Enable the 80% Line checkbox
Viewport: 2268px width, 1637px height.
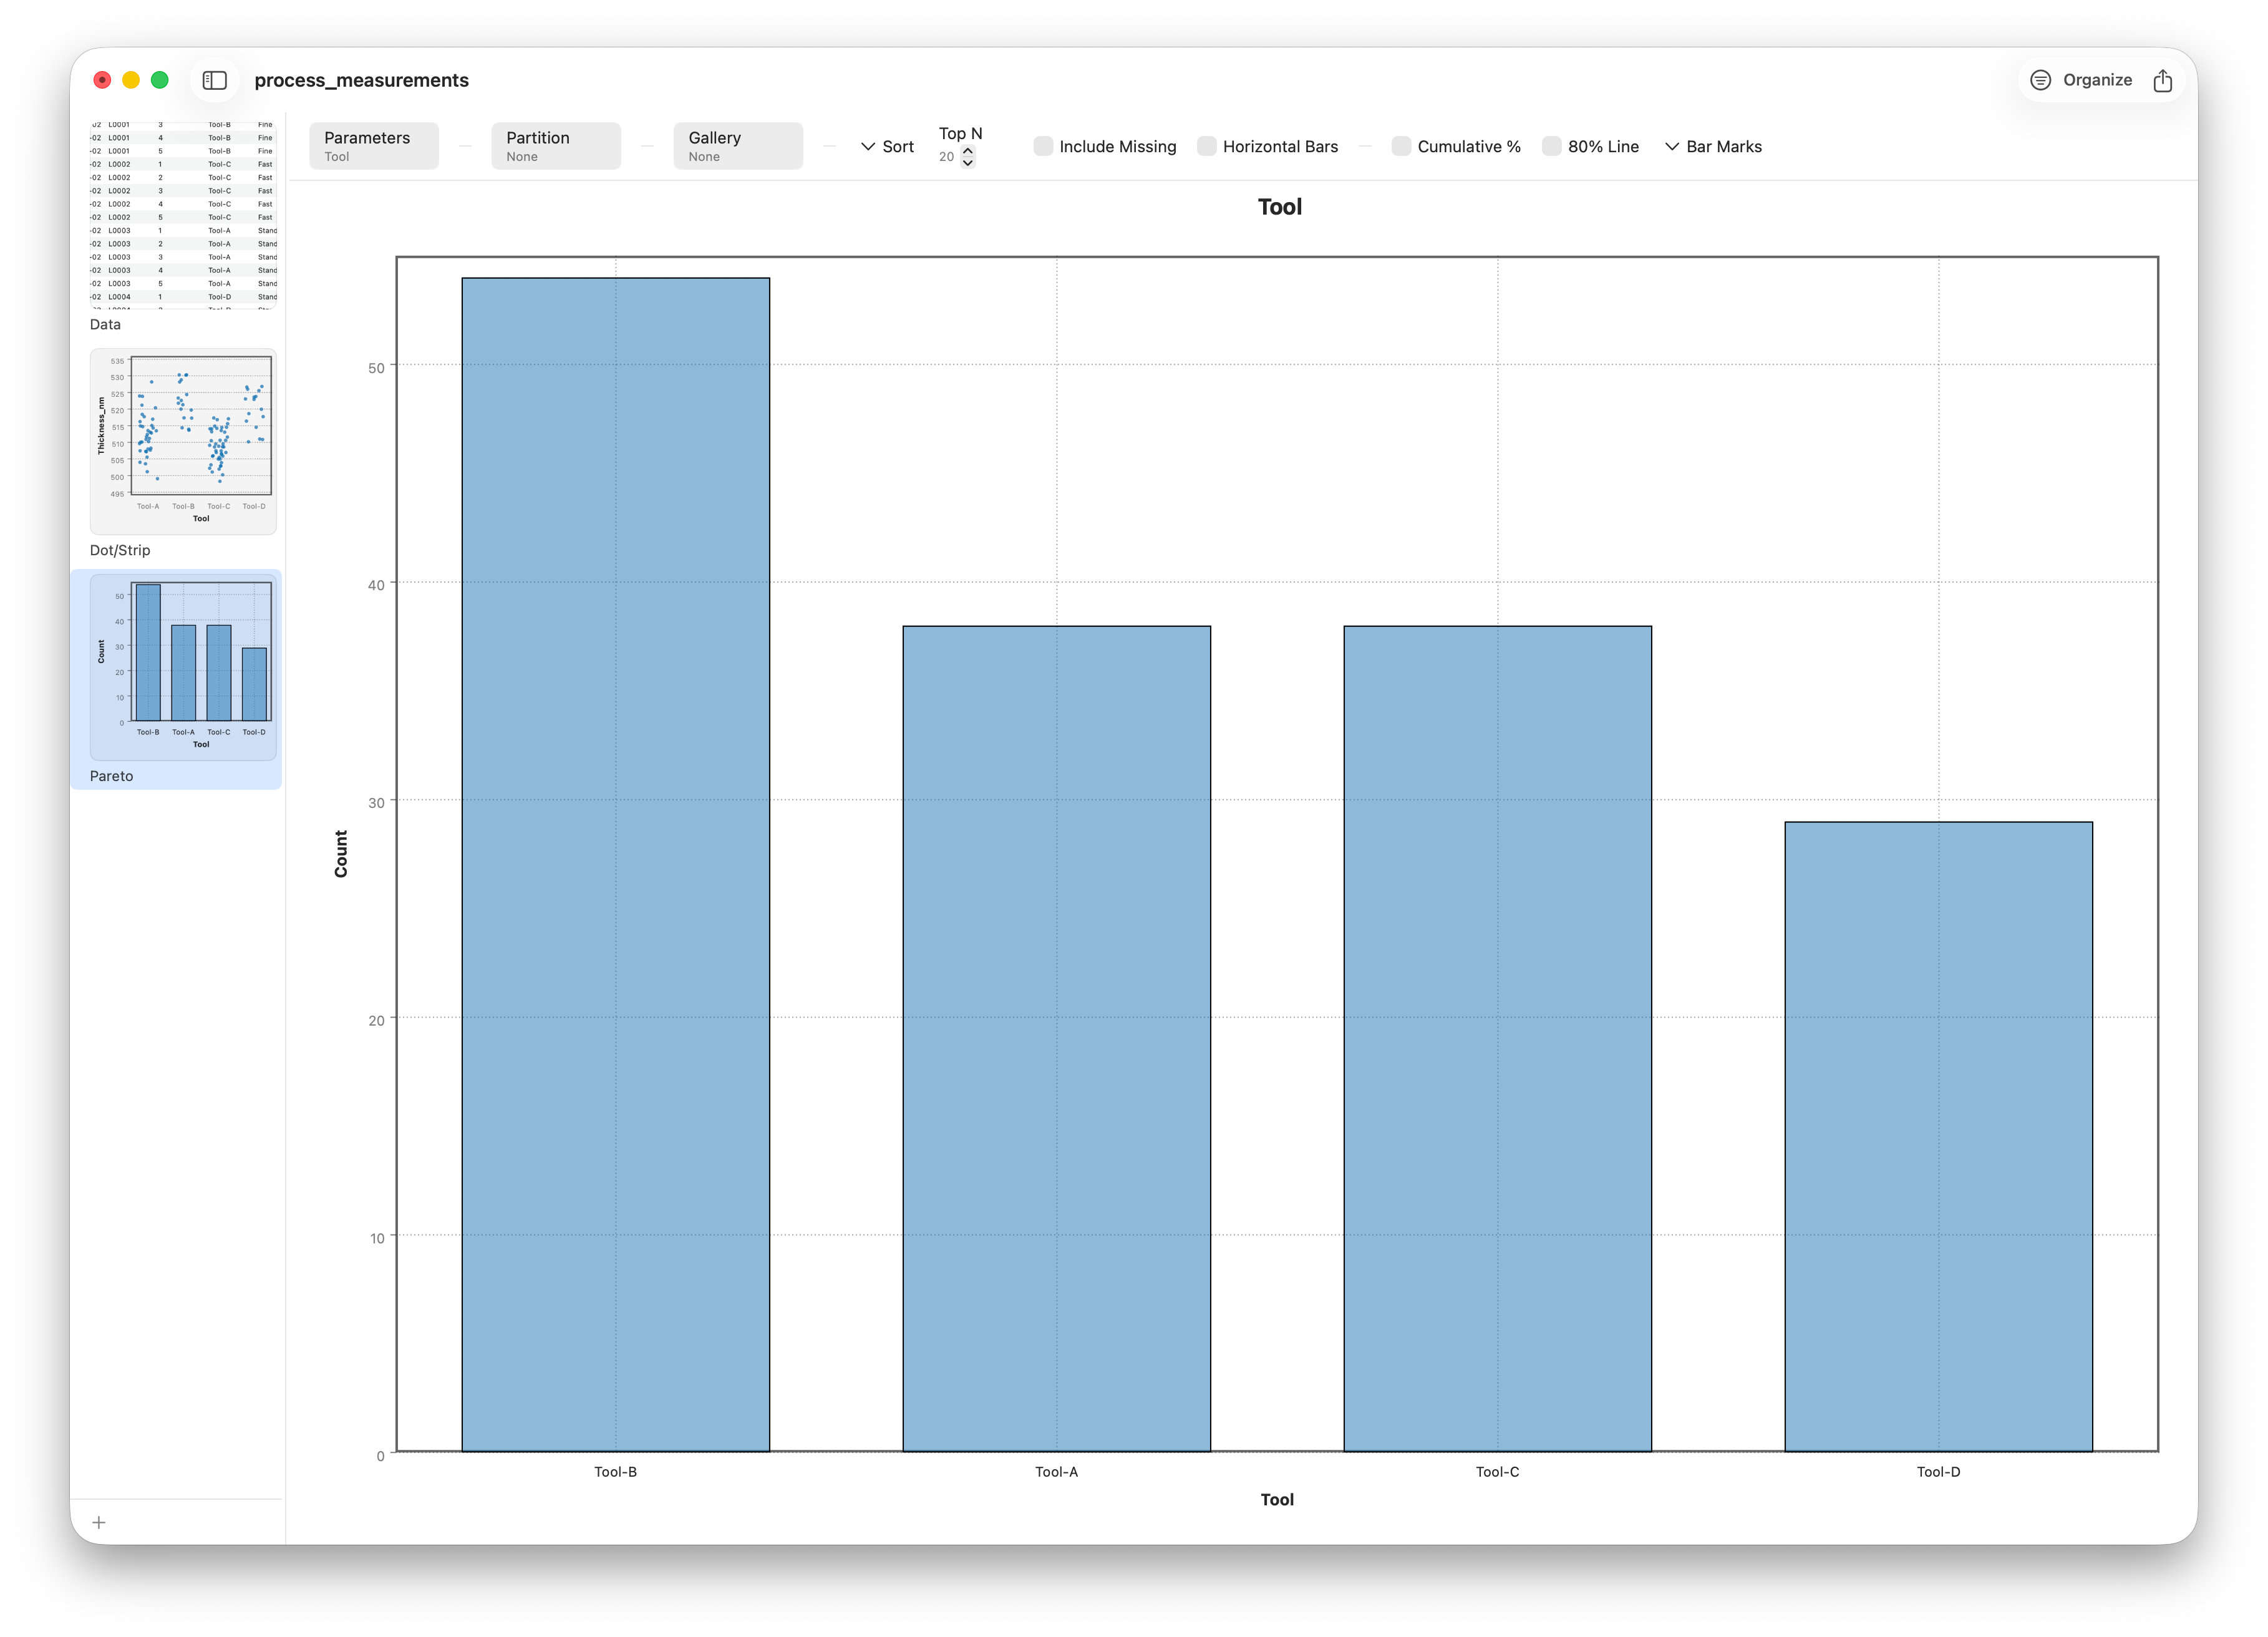pos(1551,146)
